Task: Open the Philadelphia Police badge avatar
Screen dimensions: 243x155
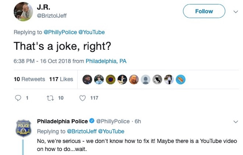Action: tap(23, 127)
